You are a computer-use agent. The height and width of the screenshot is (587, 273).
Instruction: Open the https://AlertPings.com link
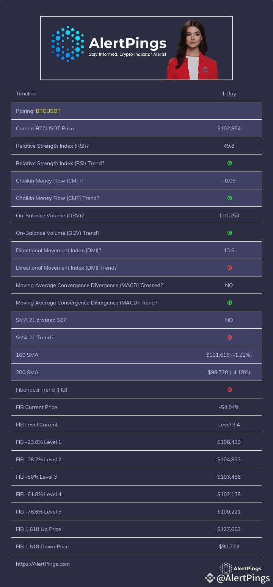click(x=43, y=564)
